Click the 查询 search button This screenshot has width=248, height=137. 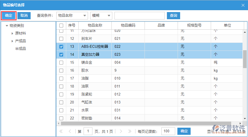click(x=173, y=16)
